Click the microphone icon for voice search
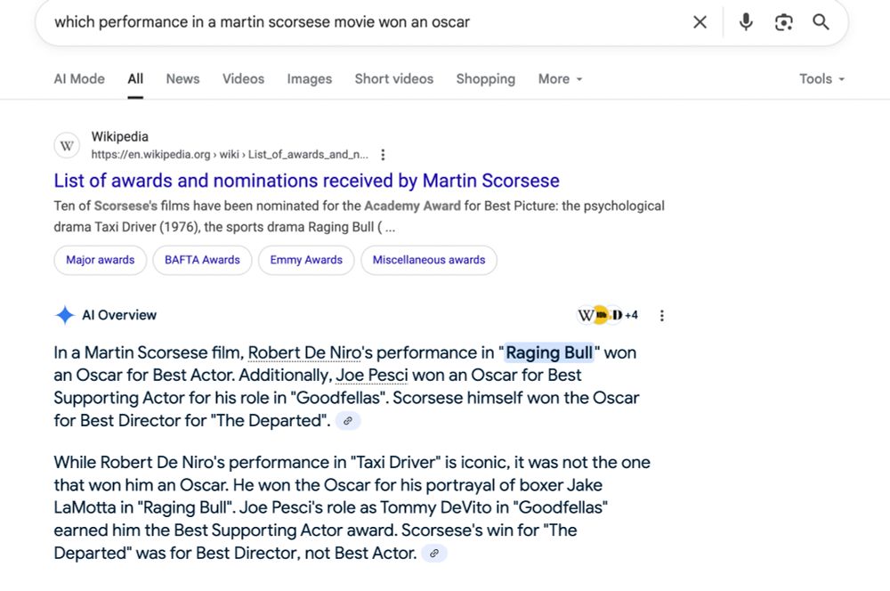890x591 pixels. 745,21
